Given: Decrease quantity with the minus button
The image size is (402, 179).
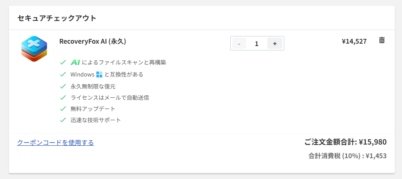Looking at the screenshot, I should click(239, 44).
